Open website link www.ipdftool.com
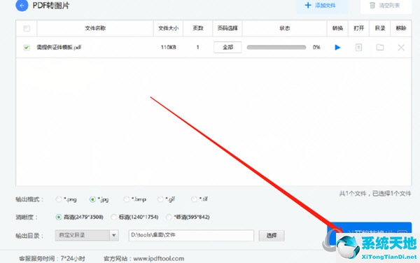Screen dimensions: 420x263 159,259
